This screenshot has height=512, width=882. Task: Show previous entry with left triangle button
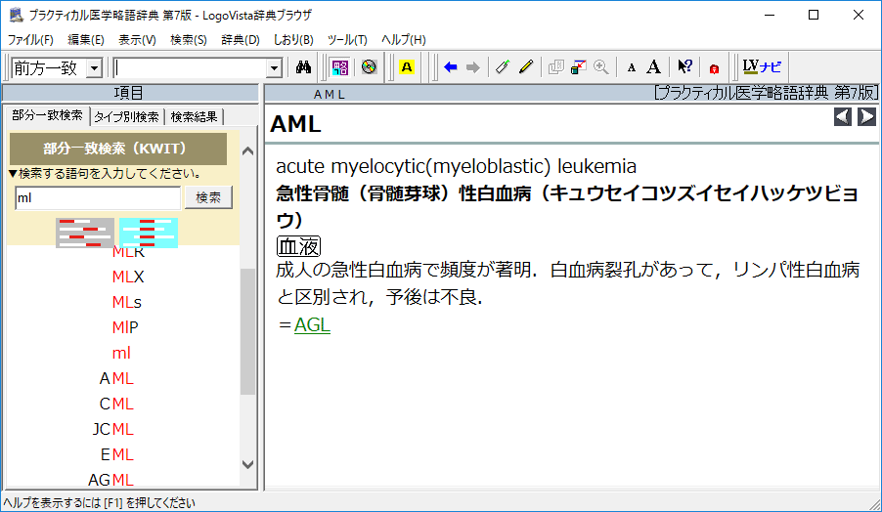tap(842, 116)
